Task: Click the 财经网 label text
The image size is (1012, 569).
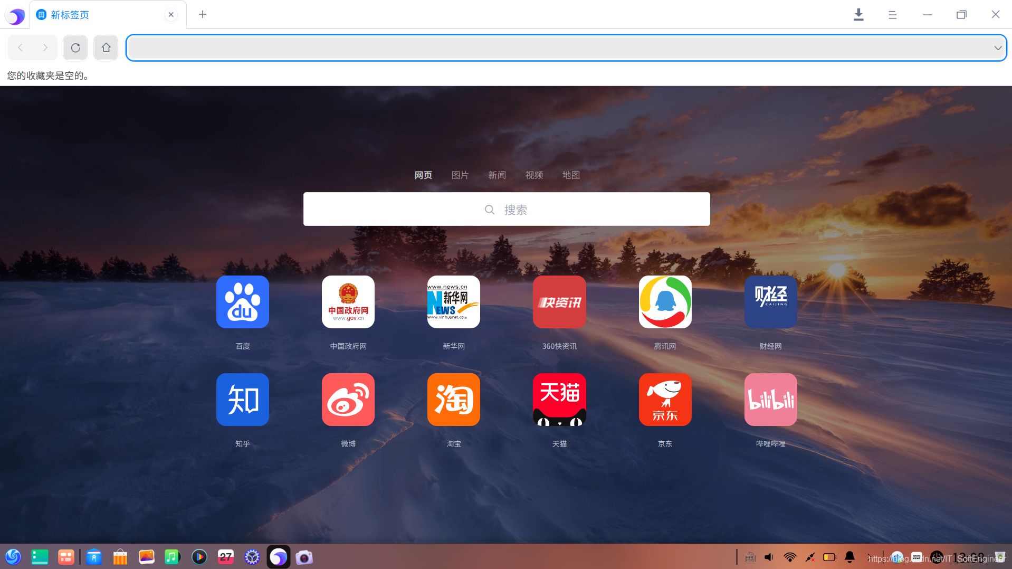Action: 770,346
